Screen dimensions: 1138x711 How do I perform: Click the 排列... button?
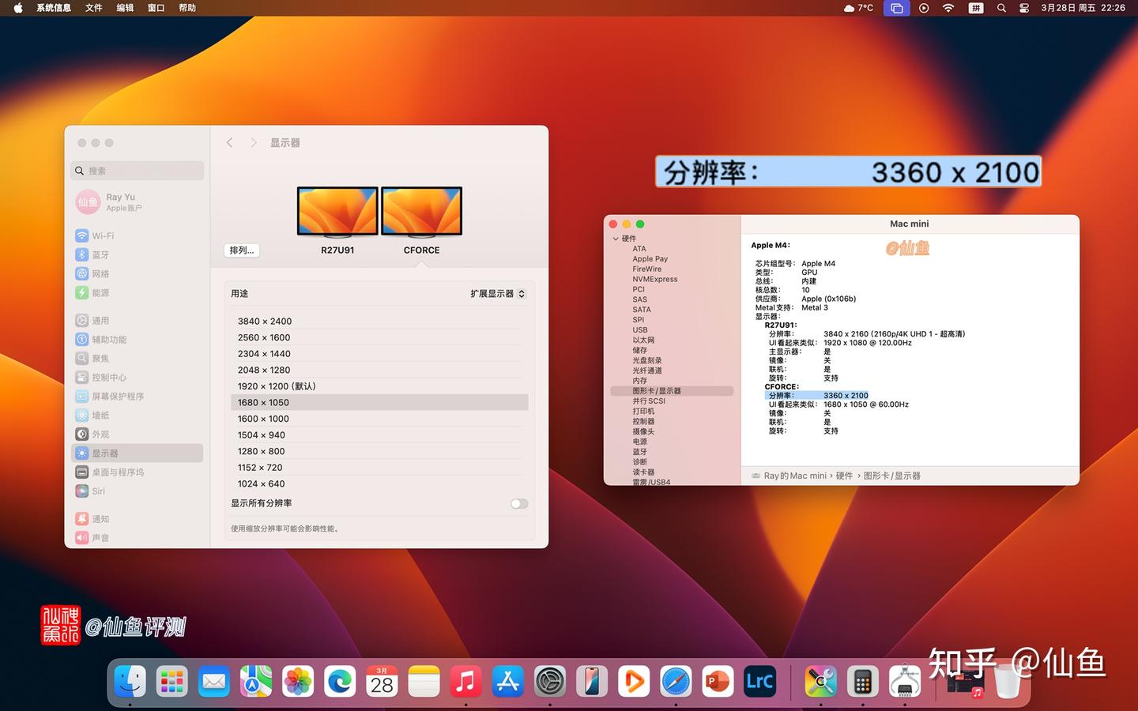[242, 250]
